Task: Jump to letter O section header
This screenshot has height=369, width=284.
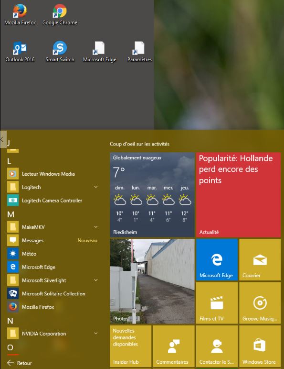Action: click(10, 347)
